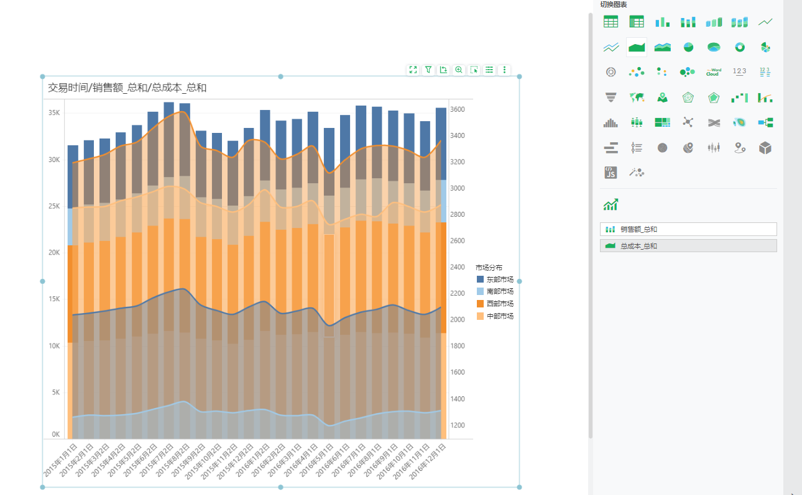Click the 南部市场 legend color swatch
The image size is (802, 495).
480,291
